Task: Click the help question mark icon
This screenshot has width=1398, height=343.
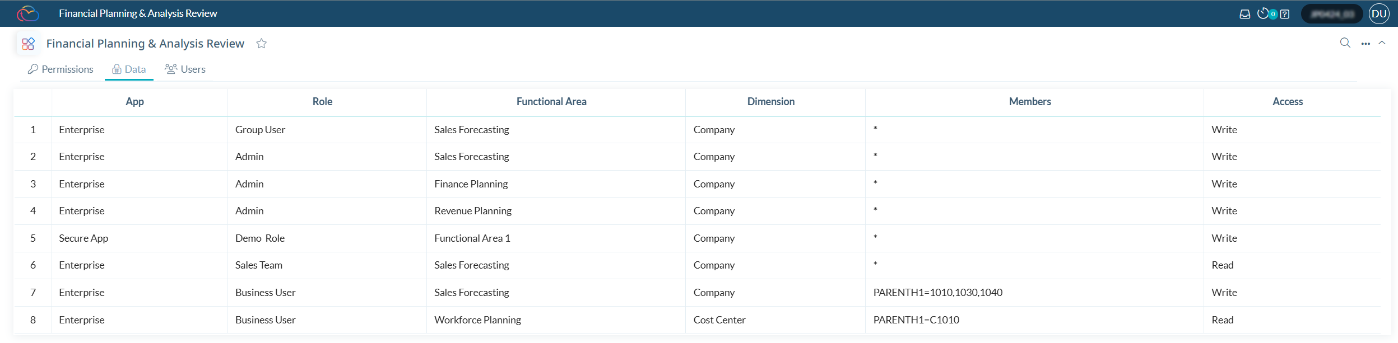Action: click(1285, 14)
